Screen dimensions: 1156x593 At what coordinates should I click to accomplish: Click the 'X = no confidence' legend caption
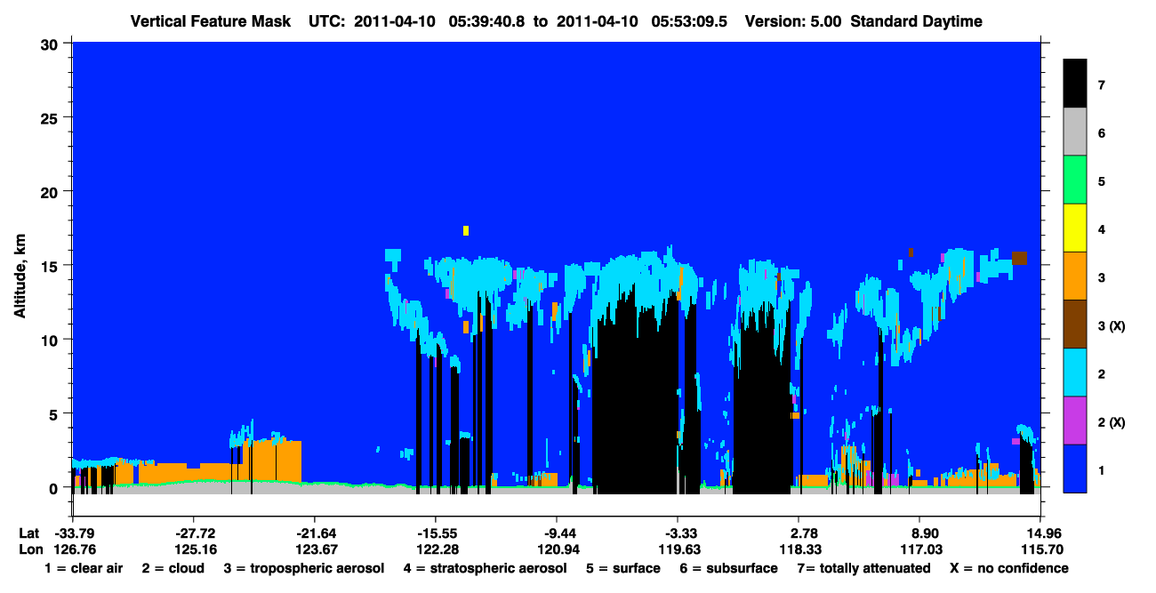[x=1009, y=568]
